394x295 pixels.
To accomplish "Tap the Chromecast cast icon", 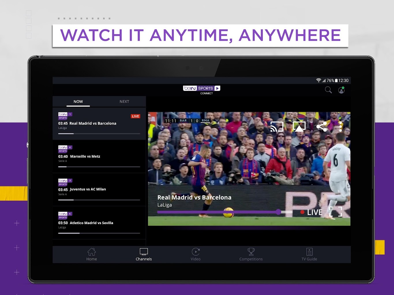I will point(277,127).
